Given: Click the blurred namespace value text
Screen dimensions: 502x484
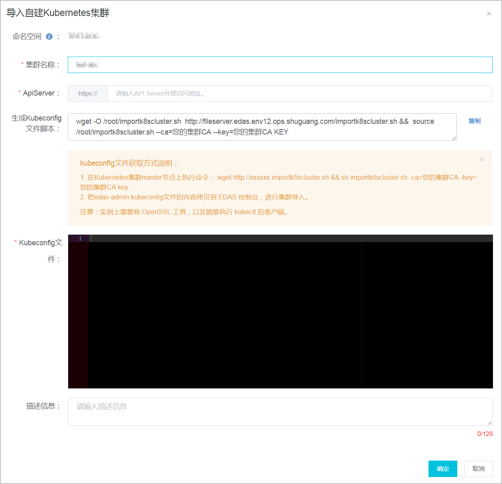Looking at the screenshot, I should [84, 36].
